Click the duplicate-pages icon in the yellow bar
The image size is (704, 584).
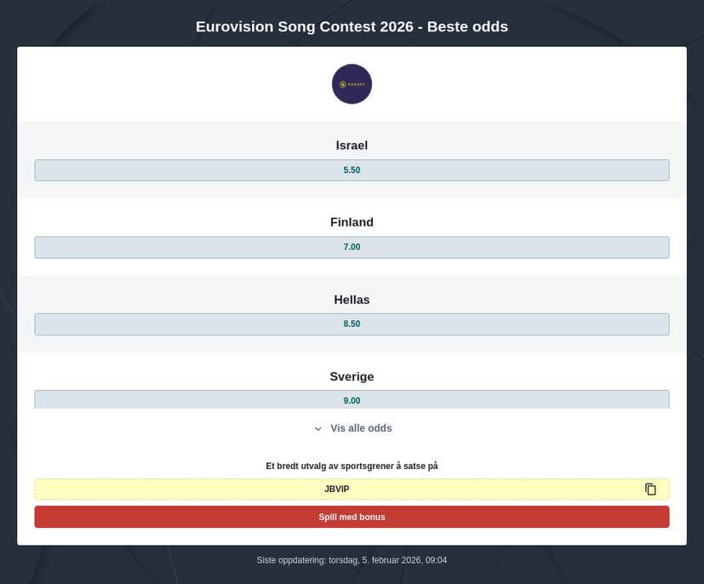[650, 489]
